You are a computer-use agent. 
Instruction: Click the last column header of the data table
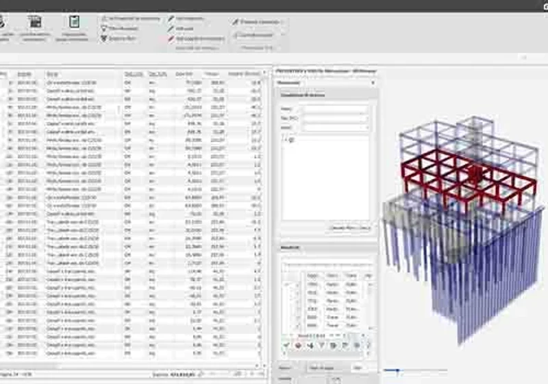click(x=244, y=74)
